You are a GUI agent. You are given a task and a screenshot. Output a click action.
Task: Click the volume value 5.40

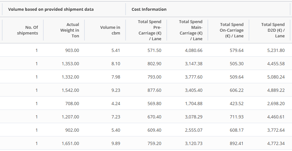click(x=116, y=130)
